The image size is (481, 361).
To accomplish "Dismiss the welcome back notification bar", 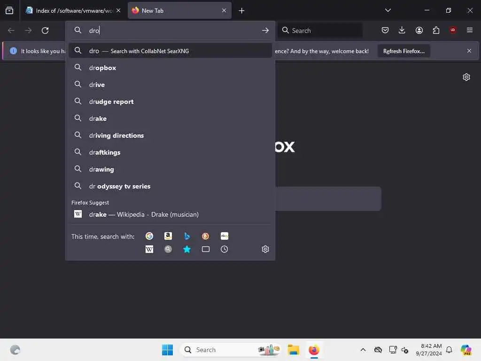I will click(469, 51).
